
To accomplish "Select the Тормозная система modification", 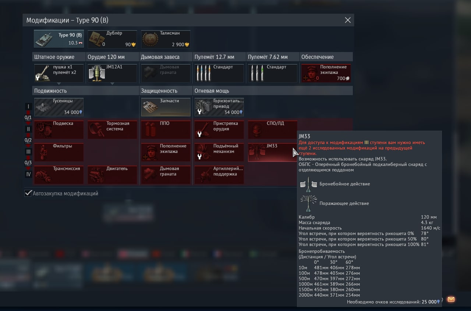I will [112, 130].
